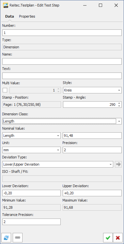Click the Name input field
This screenshot has width=124, height=244.
coord(62,61)
